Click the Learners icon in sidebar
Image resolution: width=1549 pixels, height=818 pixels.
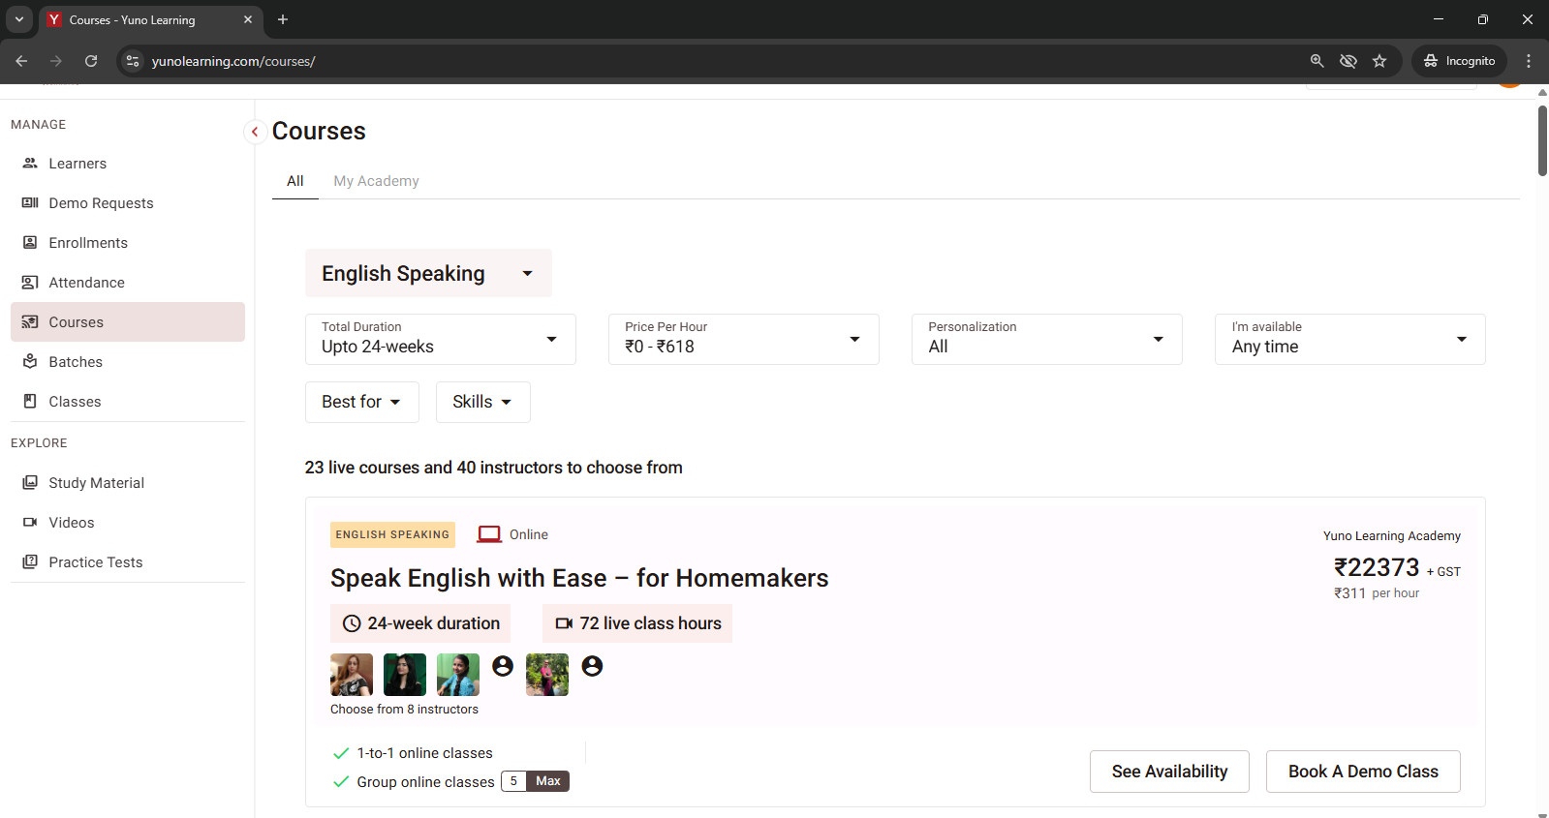pyautogui.click(x=30, y=164)
